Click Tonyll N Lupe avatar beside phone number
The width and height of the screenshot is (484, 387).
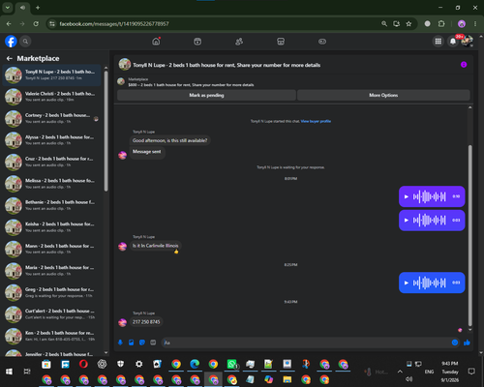click(x=122, y=322)
